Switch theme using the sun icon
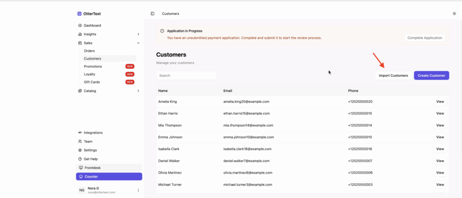Viewport: 462px width, 198px height. pyautogui.click(x=454, y=14)
